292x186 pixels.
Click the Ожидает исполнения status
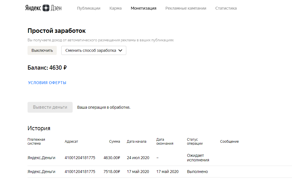pyautogui.click(x=198, y=158)
